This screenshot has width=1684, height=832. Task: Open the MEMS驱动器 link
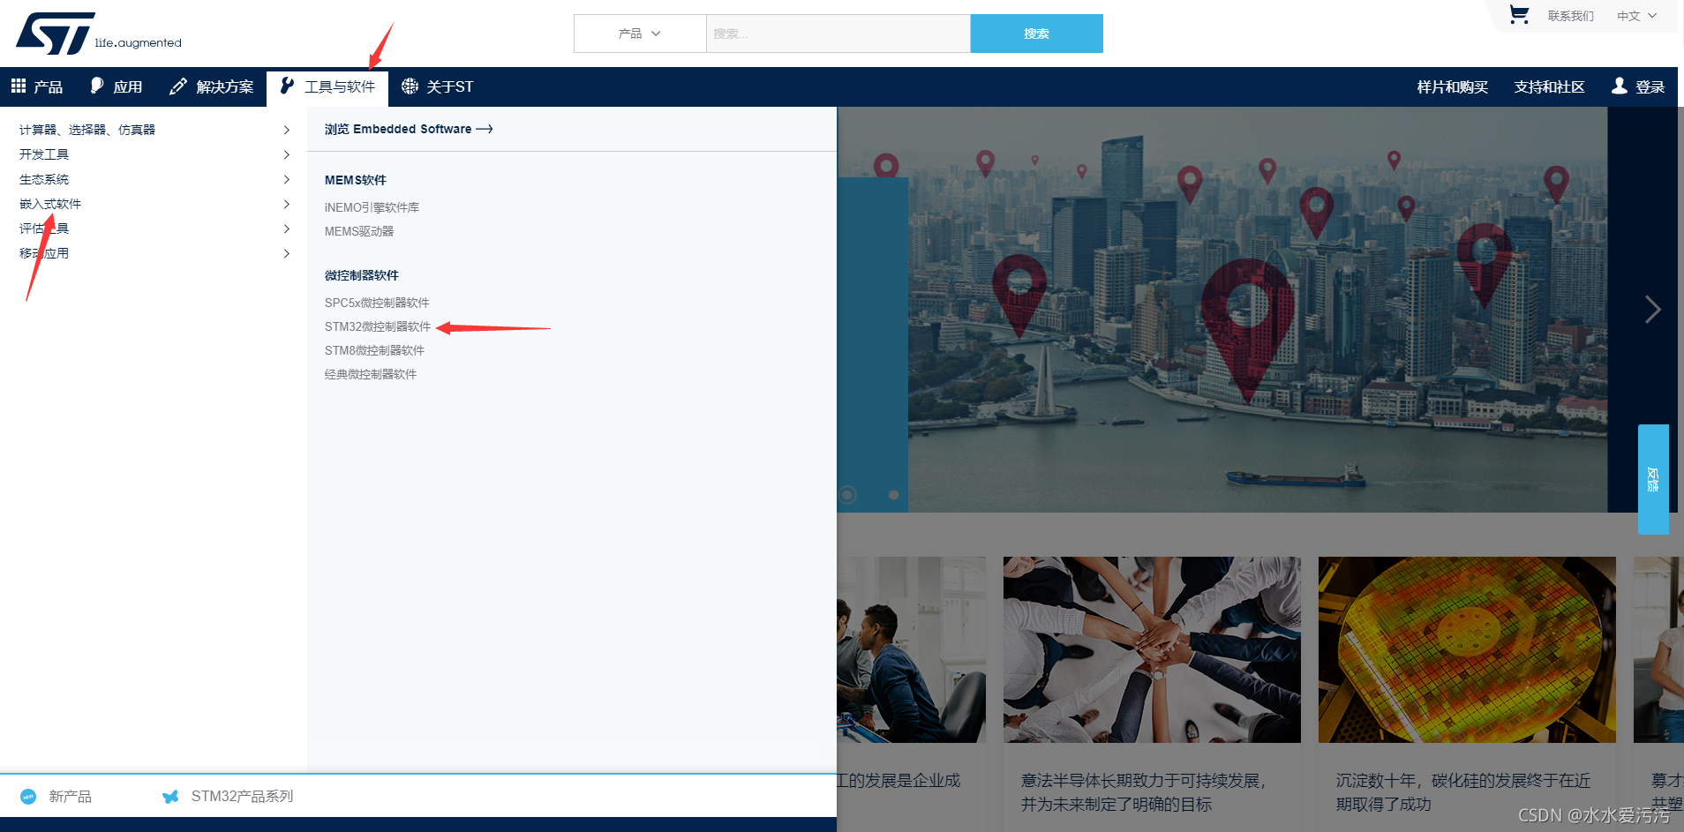click(359, 231)
